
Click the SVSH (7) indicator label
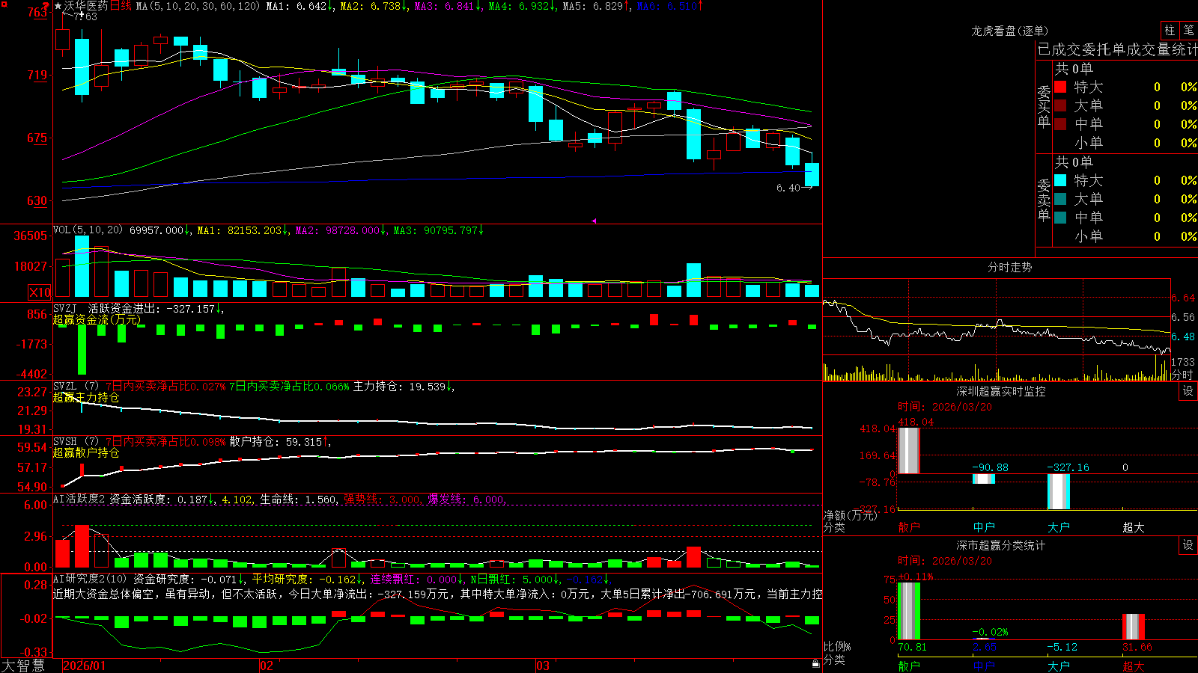click(x=76, y=442)
